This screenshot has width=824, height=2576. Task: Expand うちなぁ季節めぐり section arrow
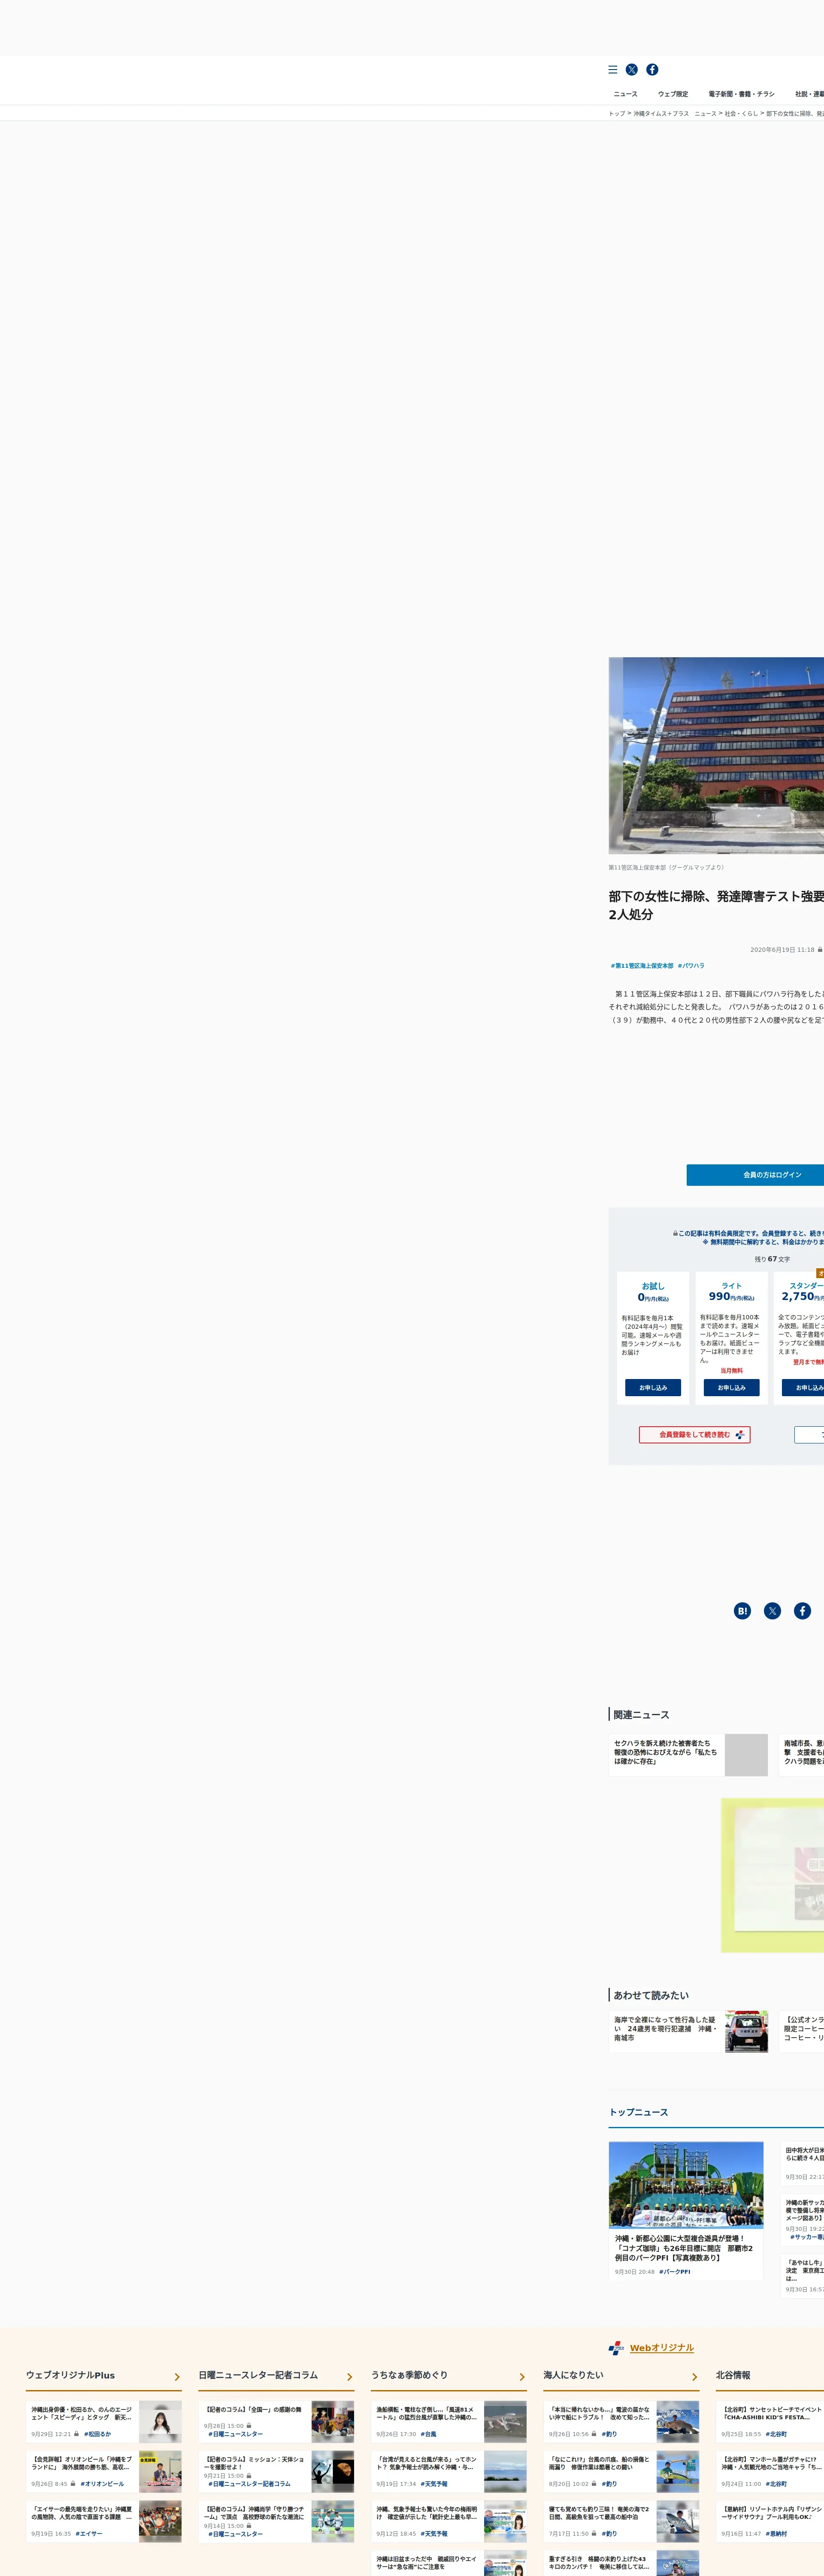tap(522, 2377)
